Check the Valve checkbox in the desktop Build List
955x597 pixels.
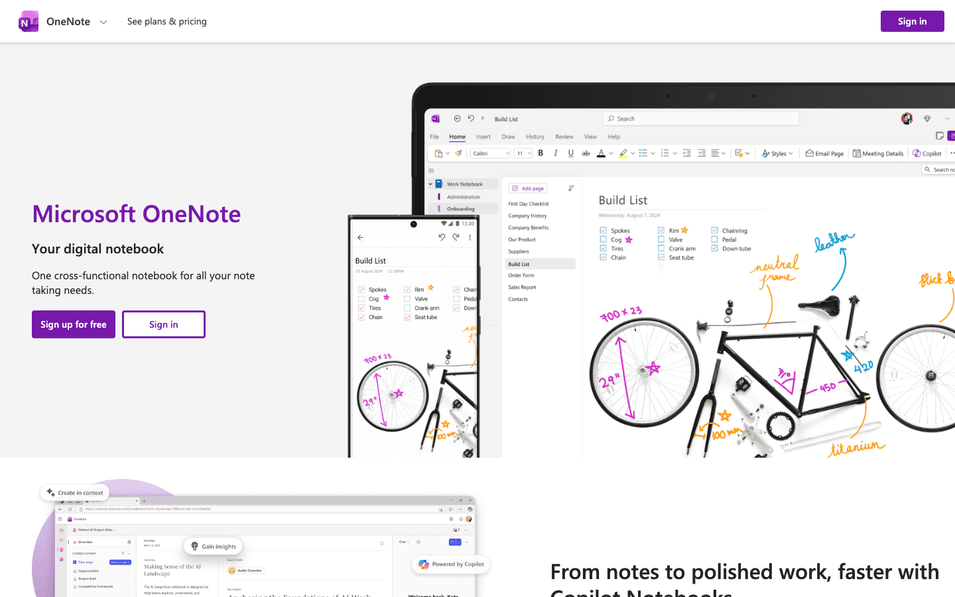point(661,239)
